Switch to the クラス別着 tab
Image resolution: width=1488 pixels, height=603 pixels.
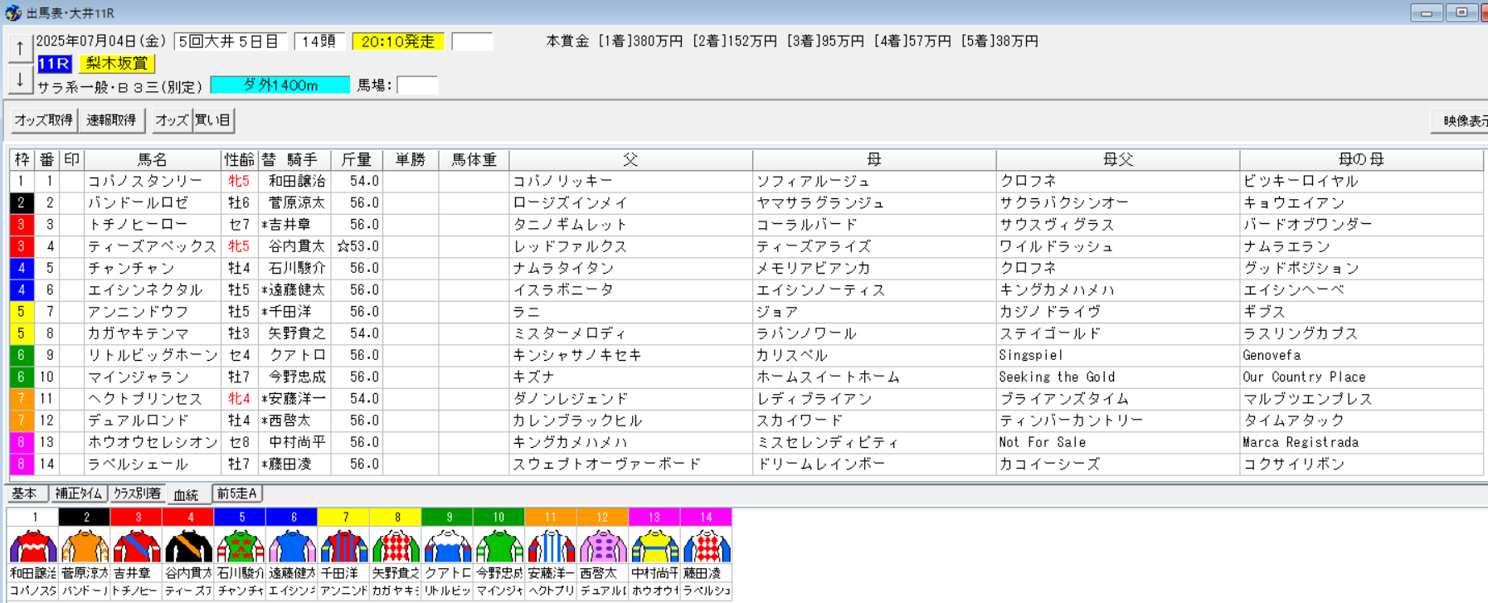pyautogui.click(x=137, y=494)
